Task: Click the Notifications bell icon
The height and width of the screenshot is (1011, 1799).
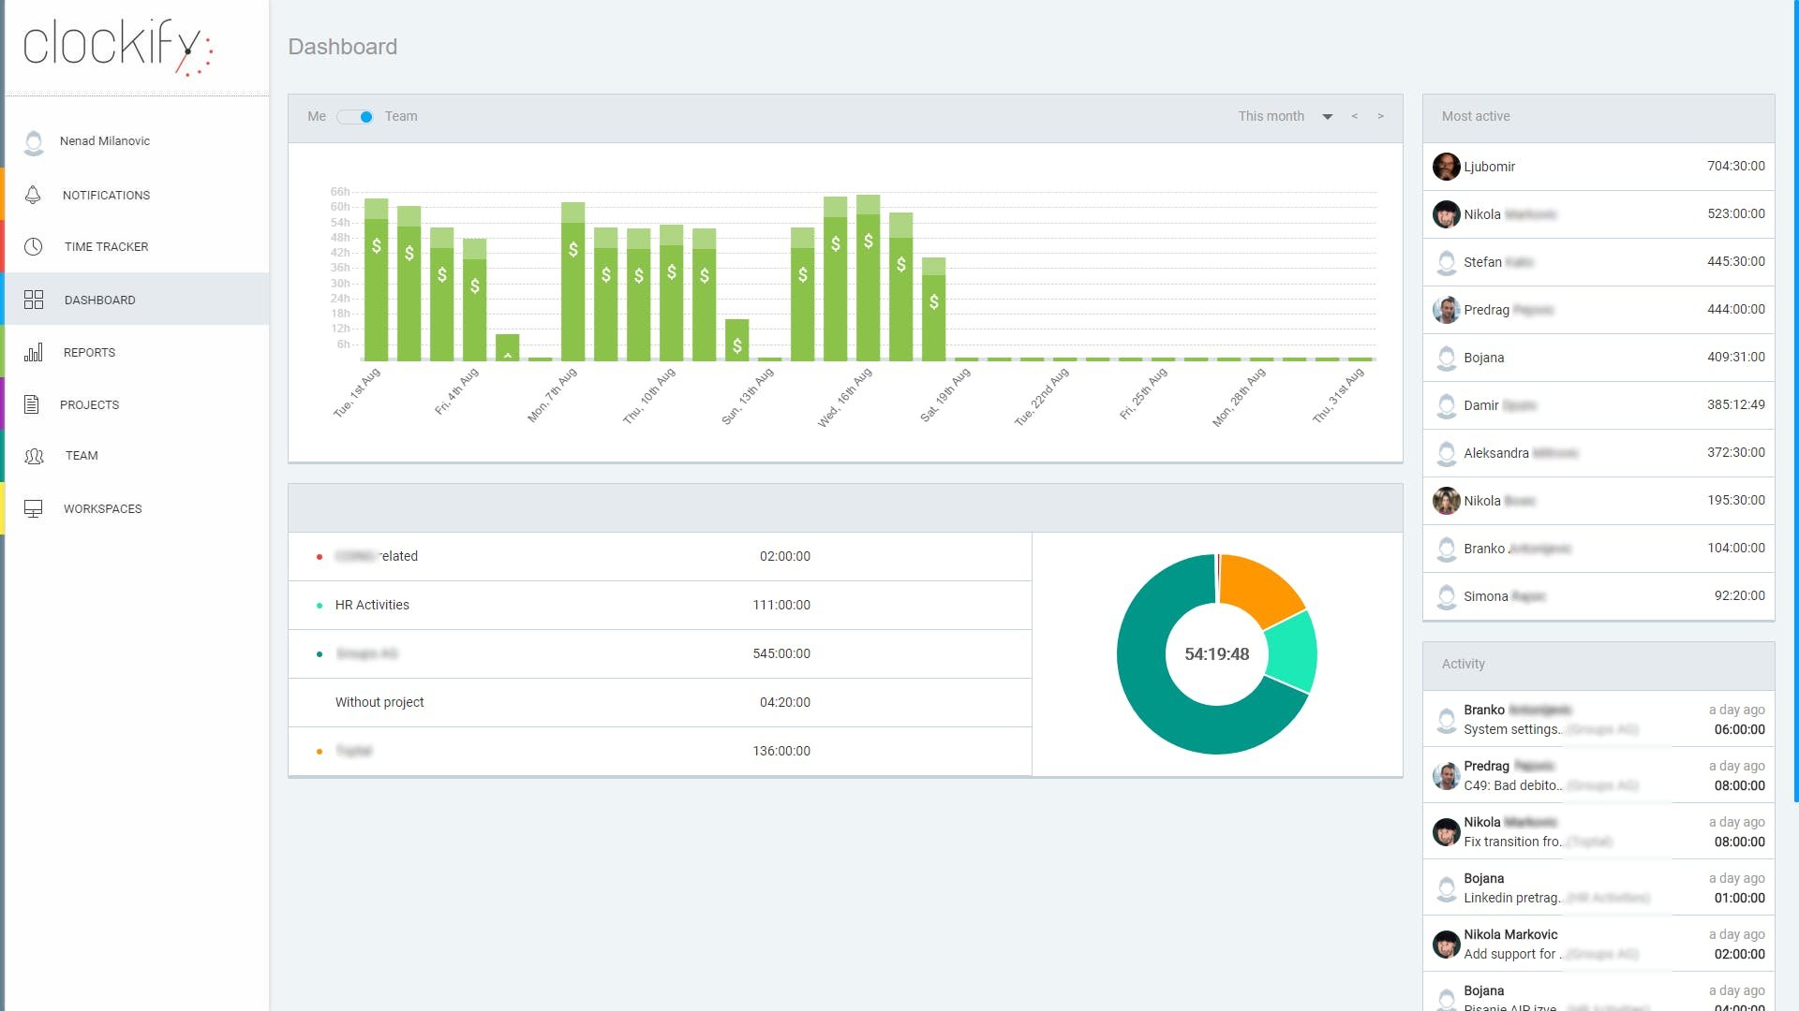Action: tap(33, 195)
